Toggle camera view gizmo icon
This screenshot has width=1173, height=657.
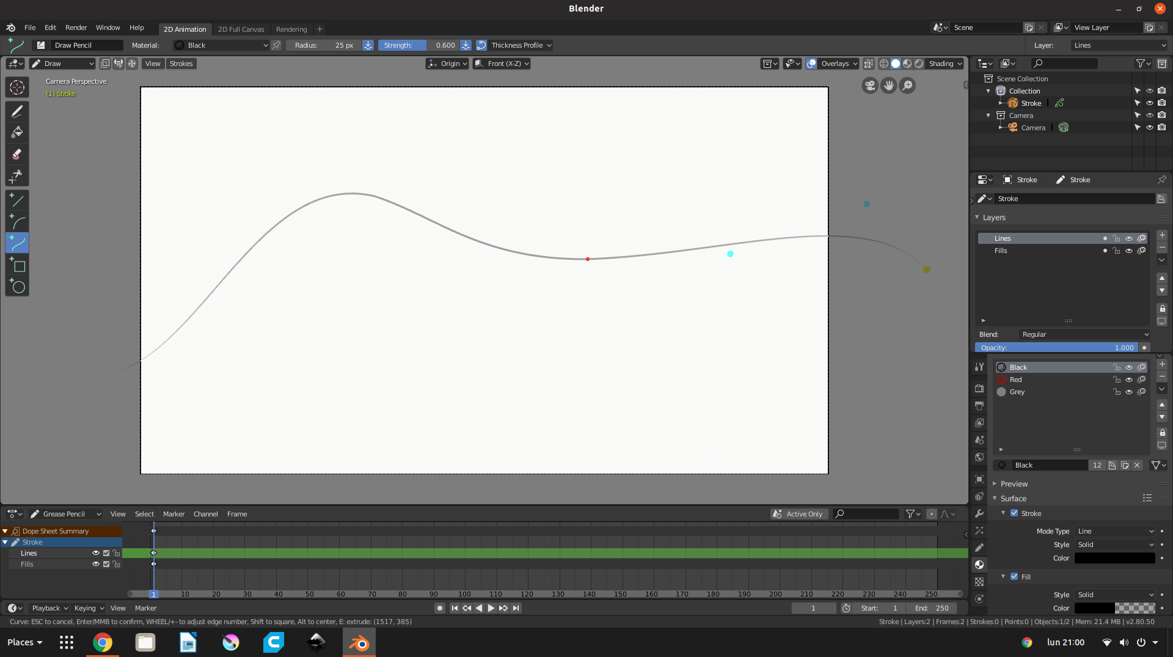coord(870,86)
